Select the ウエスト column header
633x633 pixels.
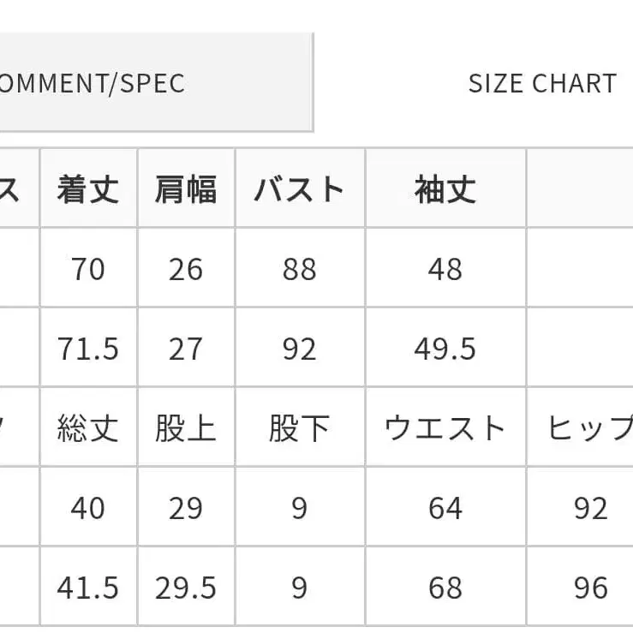pos(445,428)
